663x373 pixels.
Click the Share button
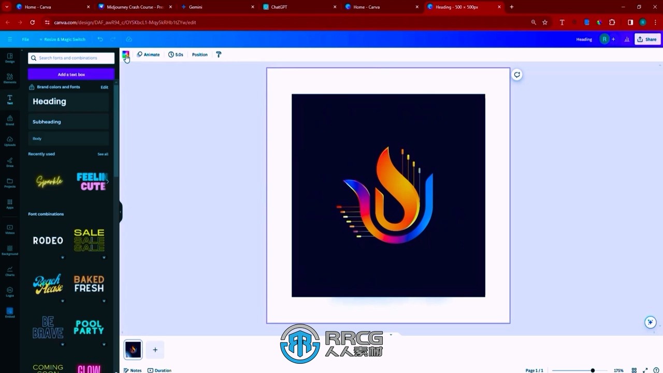[647, 39]
